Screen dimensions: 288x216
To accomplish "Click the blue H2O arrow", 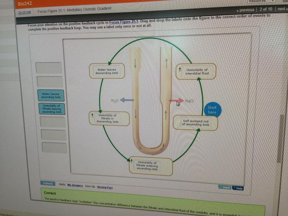I will click(127, 100).
